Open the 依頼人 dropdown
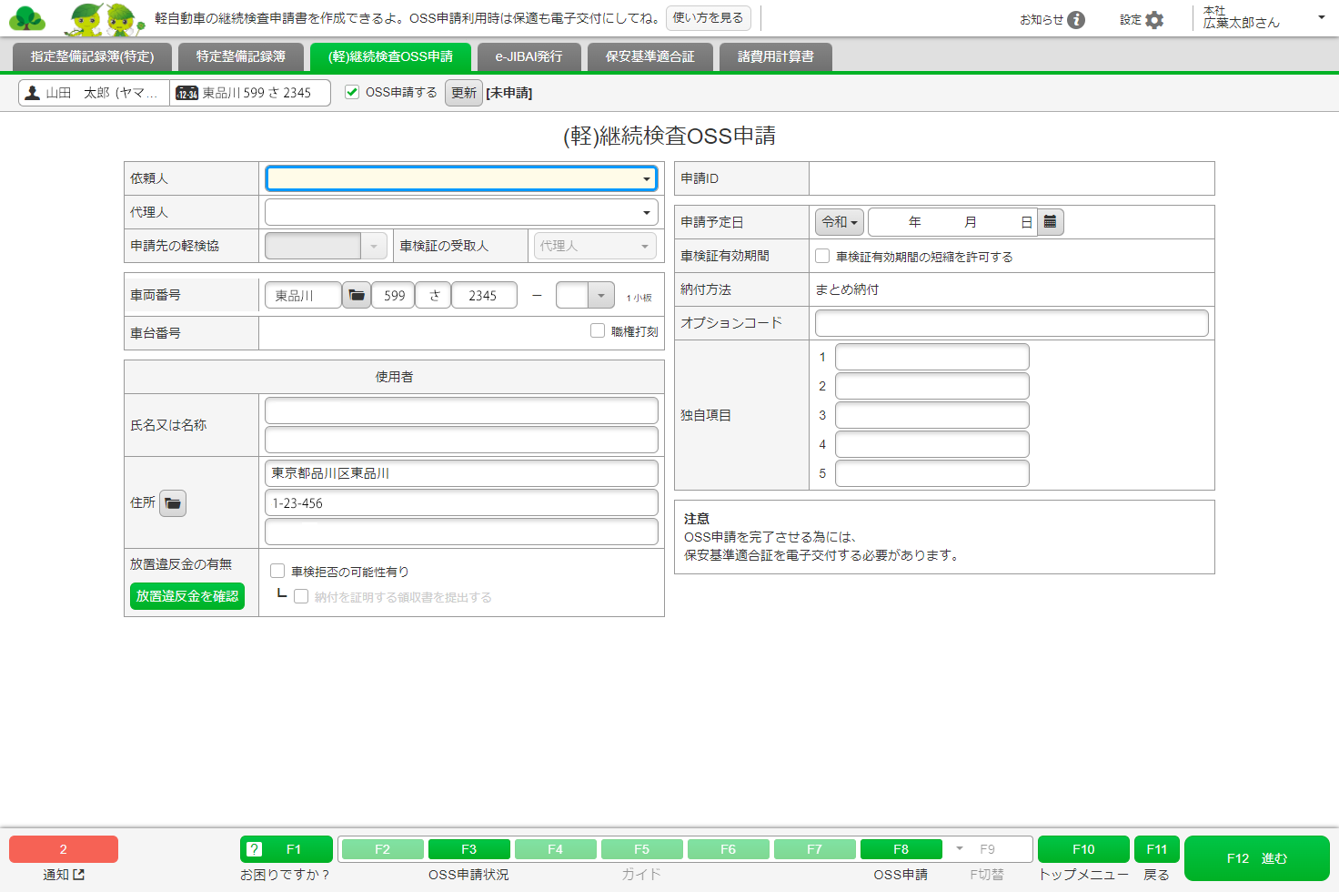Screen dimensions: 1339x892 pyautogui.click(x=648, y=177)
